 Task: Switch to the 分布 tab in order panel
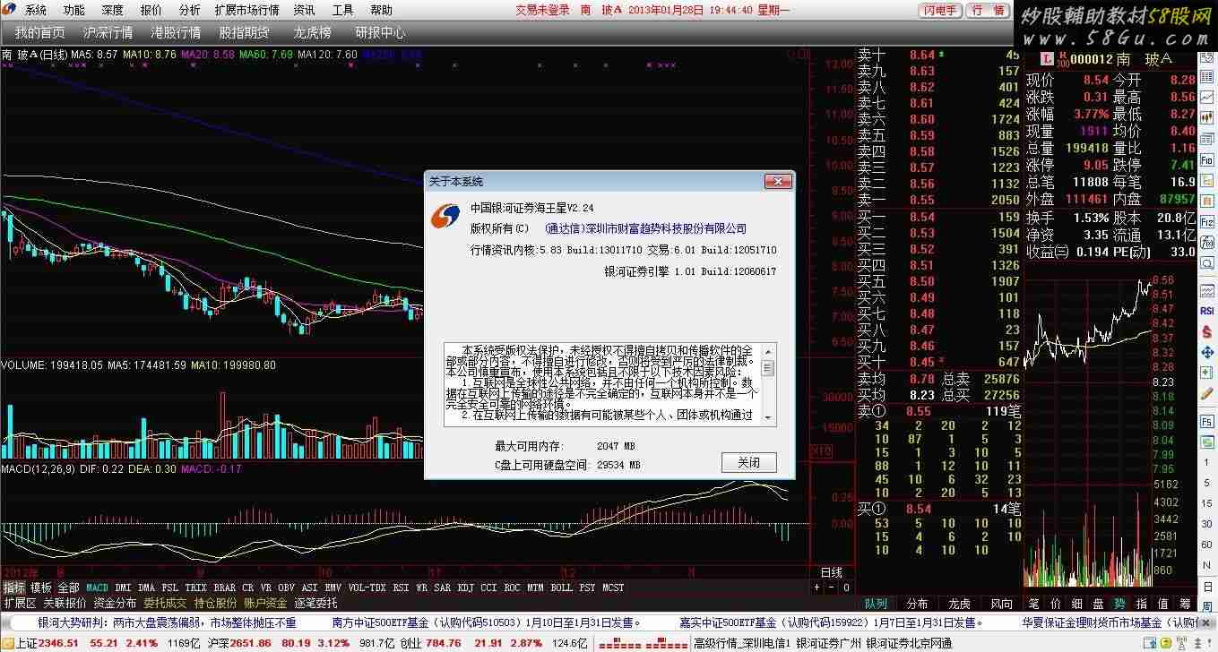coord(917,604)
